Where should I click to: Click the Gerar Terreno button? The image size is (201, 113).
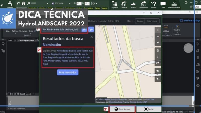click(x=122, y=109)
